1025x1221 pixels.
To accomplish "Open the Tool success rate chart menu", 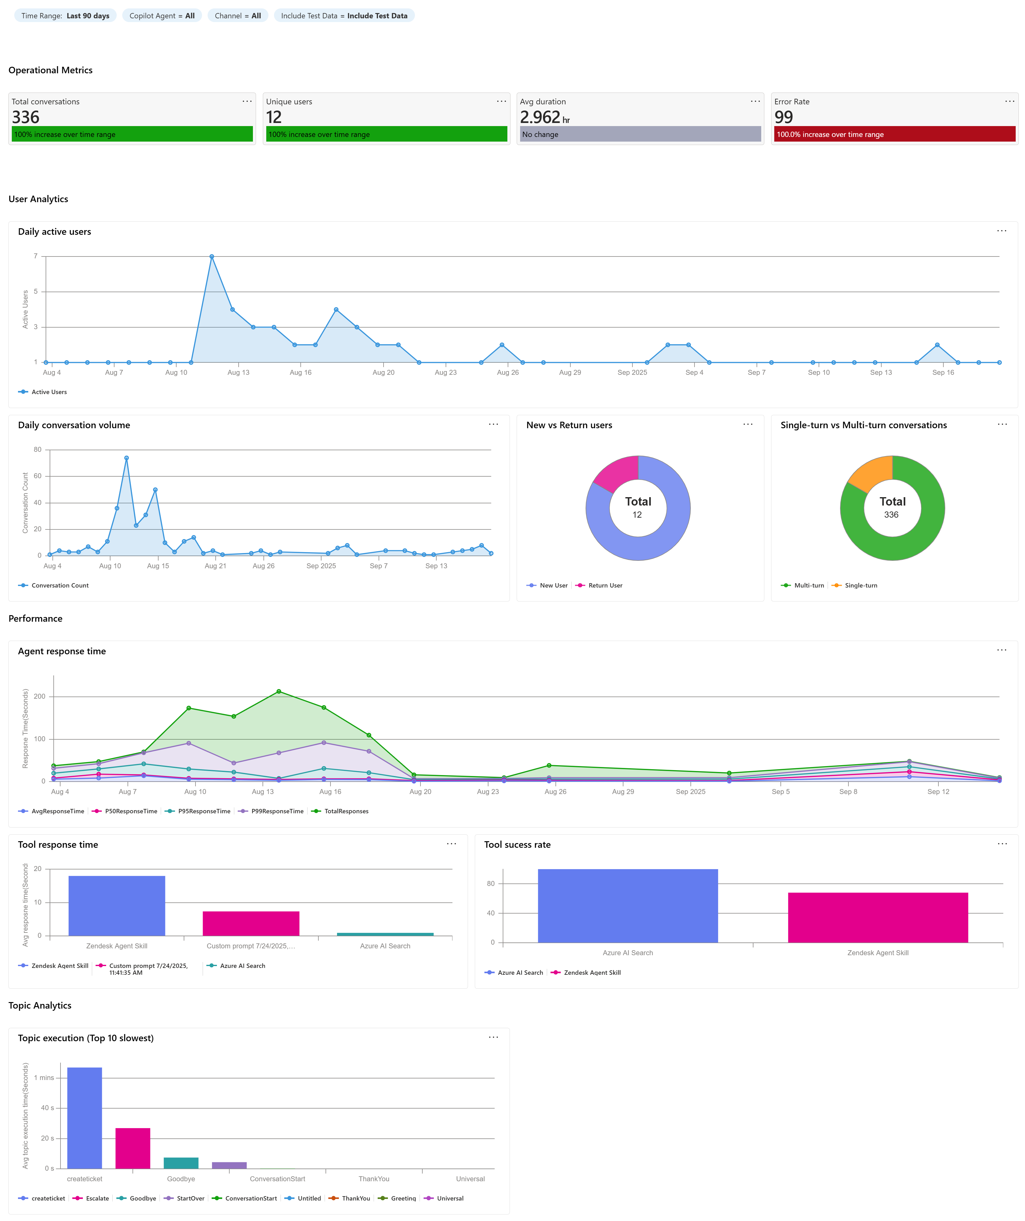I will coord(1002,844).
